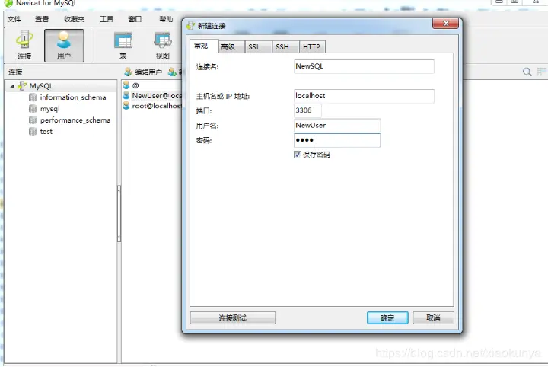The width and height of the screenshot is (548, 367).
Task: Select the mysql database row
Action: click(50, 109)
